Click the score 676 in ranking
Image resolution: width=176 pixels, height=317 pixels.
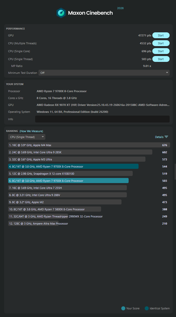165,145
